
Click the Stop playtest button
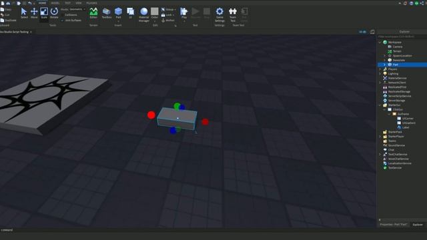(x=207, y=13)
